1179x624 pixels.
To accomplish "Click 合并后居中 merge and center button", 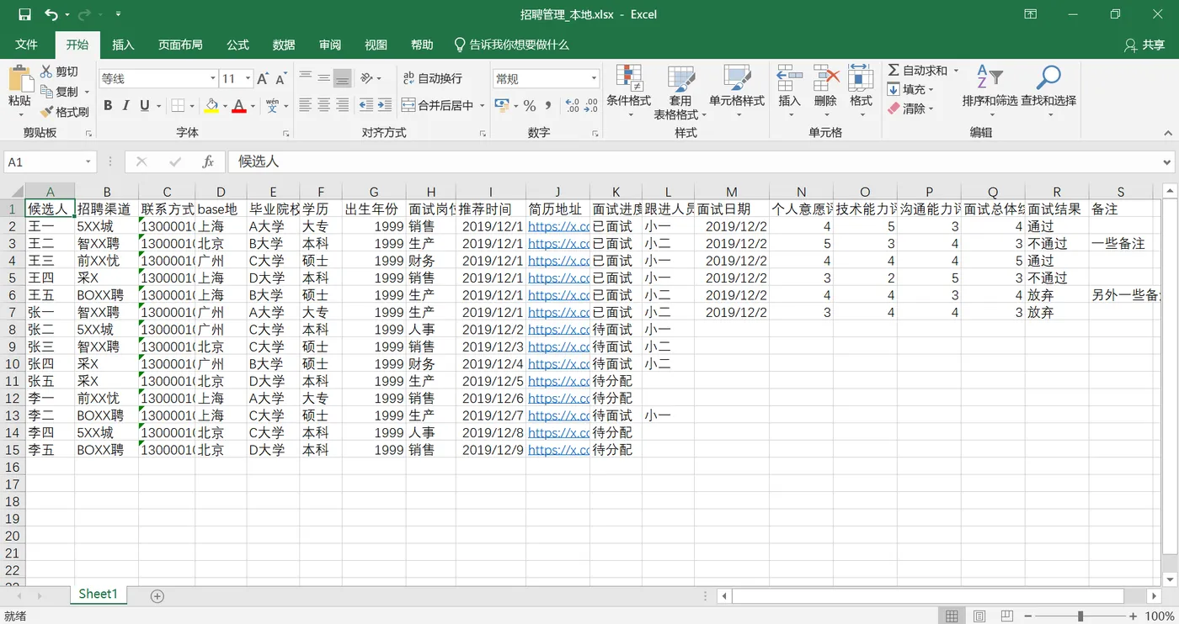I will [438, 105].
